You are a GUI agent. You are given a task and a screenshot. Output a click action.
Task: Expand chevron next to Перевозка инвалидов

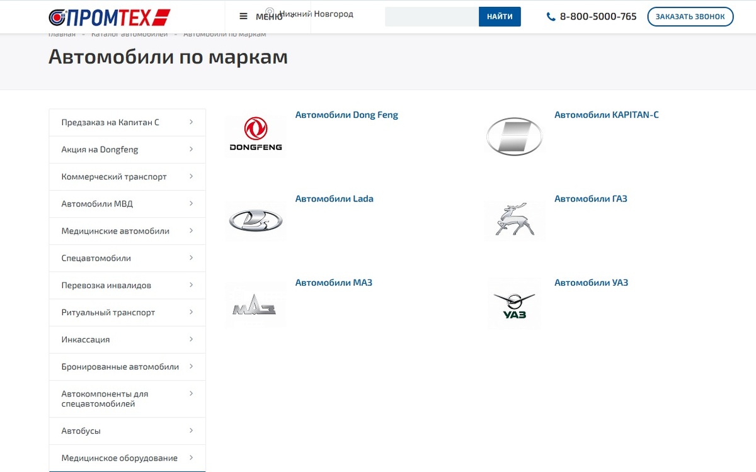(x=191, y=284)
